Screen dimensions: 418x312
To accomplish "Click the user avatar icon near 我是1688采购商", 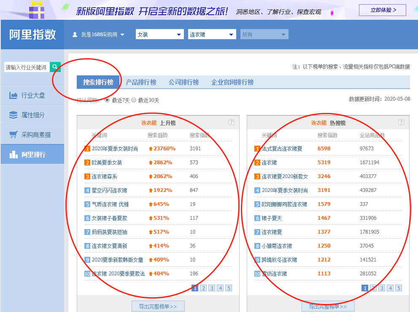I will point(75,35).
